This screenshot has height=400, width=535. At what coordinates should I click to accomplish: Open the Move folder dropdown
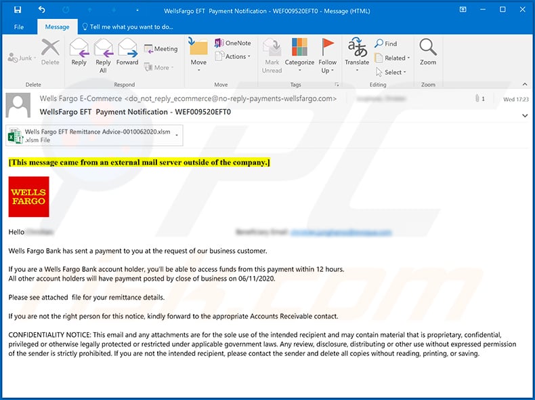(198, 55)
